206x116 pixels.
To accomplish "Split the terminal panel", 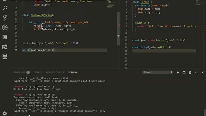I will [184, 72].
